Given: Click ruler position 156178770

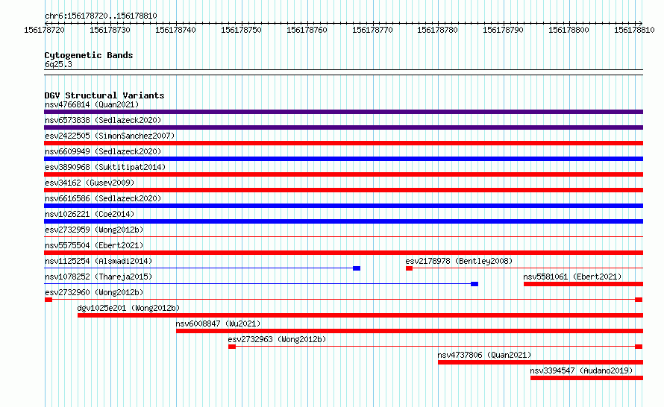Looking at the screenshot, I should coord(372,30).
